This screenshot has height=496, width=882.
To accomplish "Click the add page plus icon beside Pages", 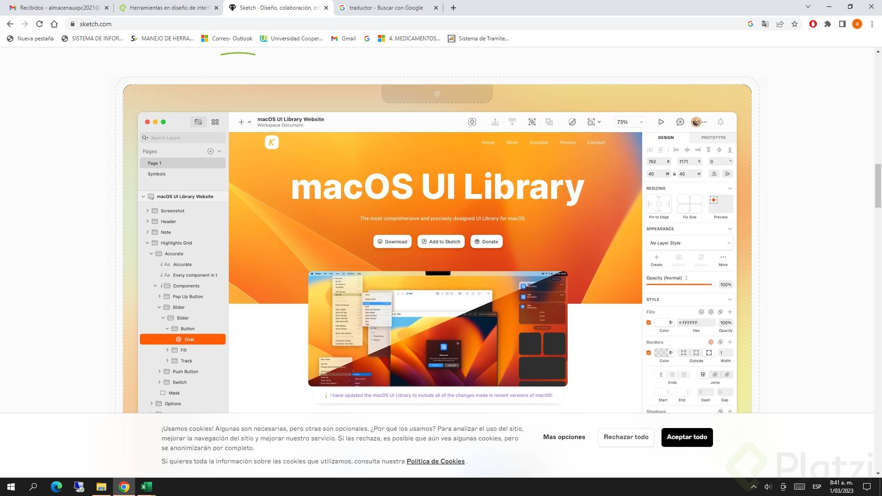I will [x=210, y=151].
